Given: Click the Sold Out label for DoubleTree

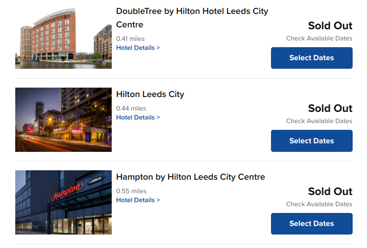Looking at the screenshot, I should (x=330, y=26).
